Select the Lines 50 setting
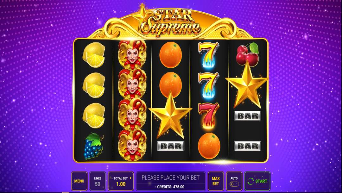The image size is (342, 193). [98, 181]
